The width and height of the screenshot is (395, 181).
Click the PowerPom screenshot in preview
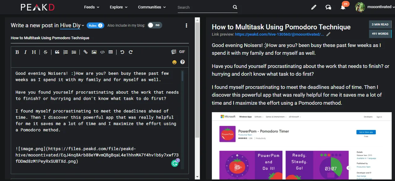pyautogui.click(x=301, y=146)
